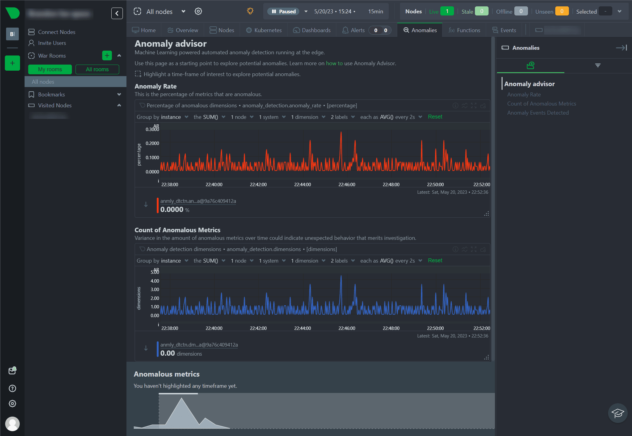
Task: Add a new War Room
Action: 107,55
